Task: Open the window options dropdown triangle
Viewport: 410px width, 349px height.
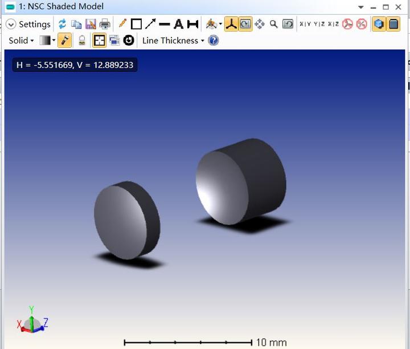Action: (361, 7)
